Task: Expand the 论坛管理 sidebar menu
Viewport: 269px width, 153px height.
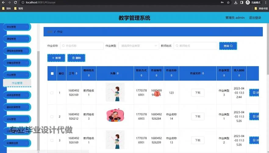Action: point(17,119)
